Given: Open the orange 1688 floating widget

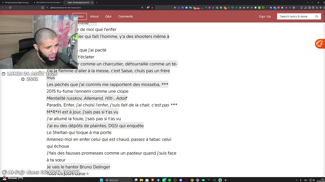Looking at the screenshot, I should coord(320,44).
